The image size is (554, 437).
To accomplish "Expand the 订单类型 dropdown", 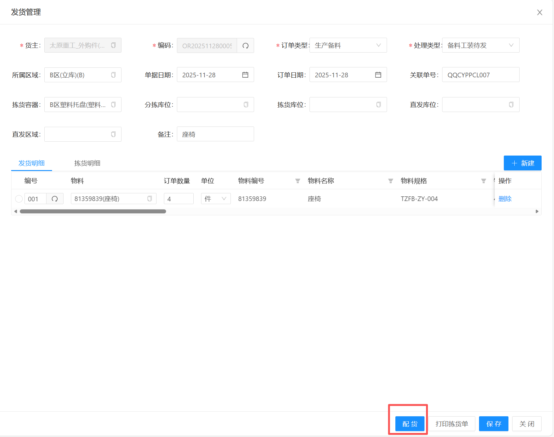I will (x=378, y=45).
